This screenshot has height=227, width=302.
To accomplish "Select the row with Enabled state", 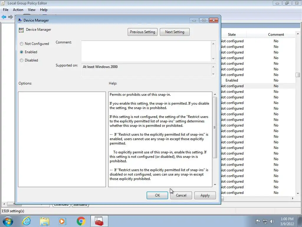I will click(x=258, y=80).
